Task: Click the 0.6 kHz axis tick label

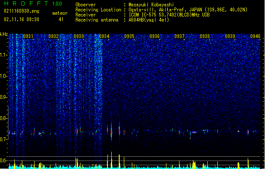Action: 3,161
